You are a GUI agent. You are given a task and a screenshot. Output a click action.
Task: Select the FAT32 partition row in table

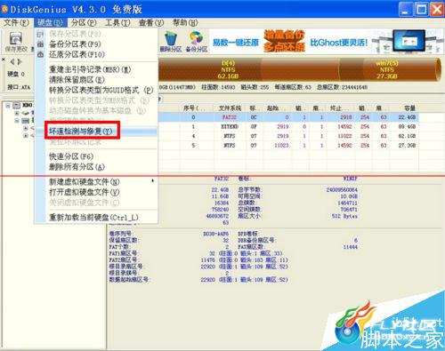point(287,117)
